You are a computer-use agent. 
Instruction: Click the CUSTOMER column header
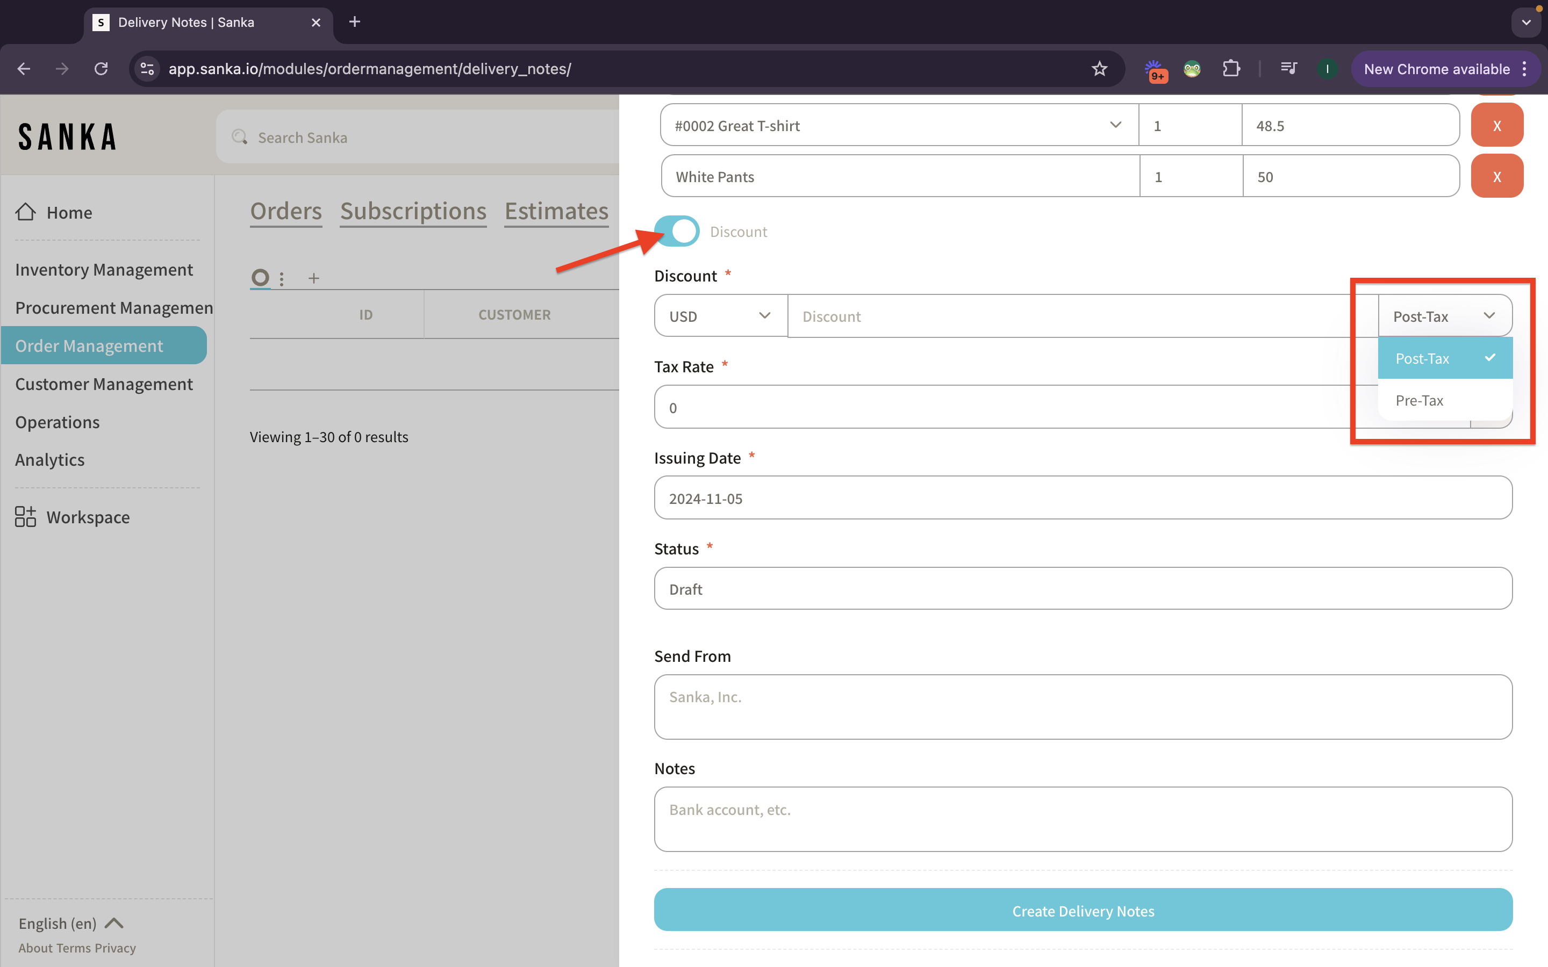tap(514, 315)
